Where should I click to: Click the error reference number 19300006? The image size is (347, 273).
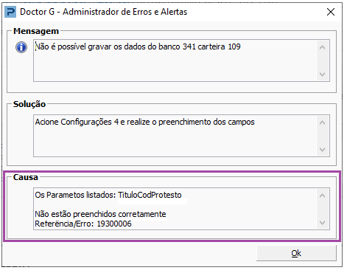(114, 224)
